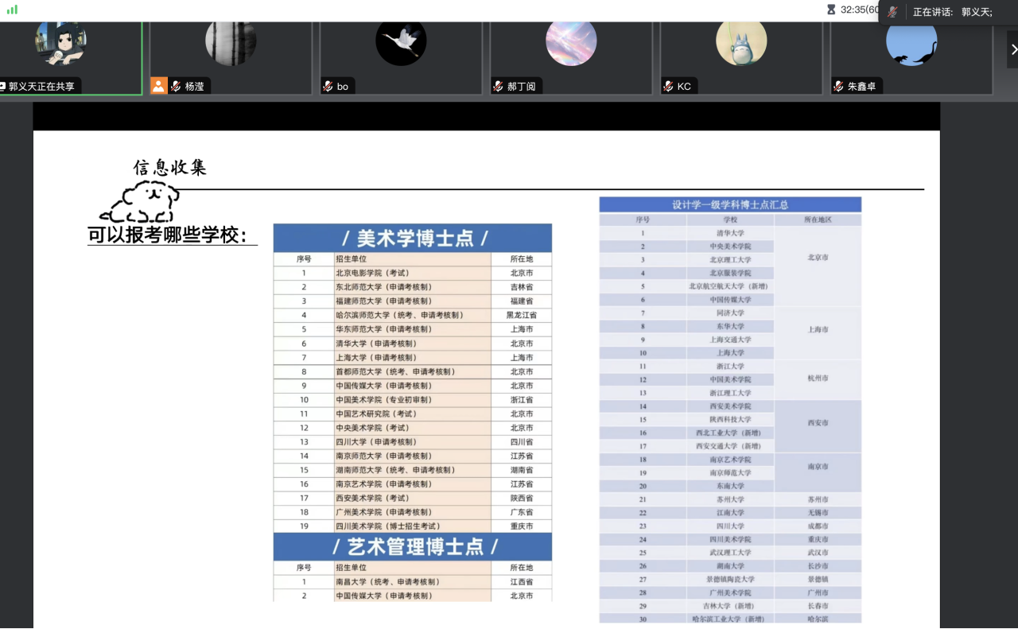Click the meeting time display 32:35

coord(859,10)
